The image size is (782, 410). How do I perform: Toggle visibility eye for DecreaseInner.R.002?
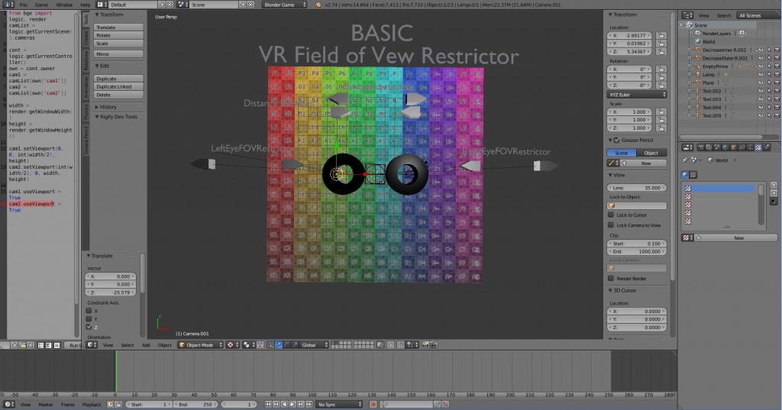[761, 50]
